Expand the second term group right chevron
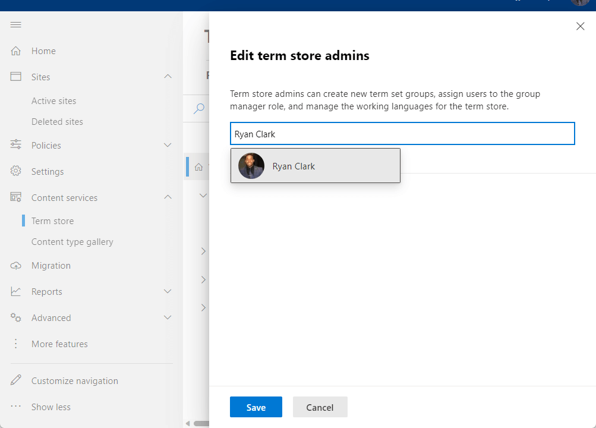 point(203,280)
